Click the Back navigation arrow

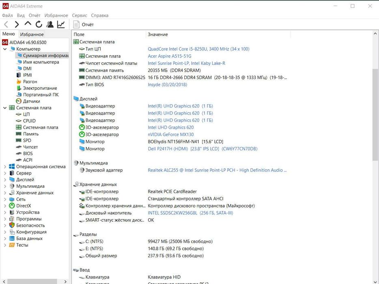pyautogui.click(x=6, y=24)
